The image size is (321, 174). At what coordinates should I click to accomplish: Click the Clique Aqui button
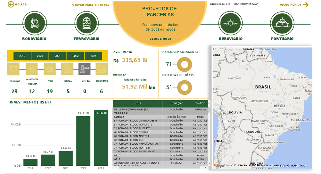[160, 39]
